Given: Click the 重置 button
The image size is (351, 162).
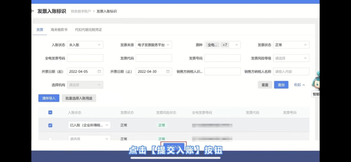Looking at the screenshot, I should [x=265, y=85].
